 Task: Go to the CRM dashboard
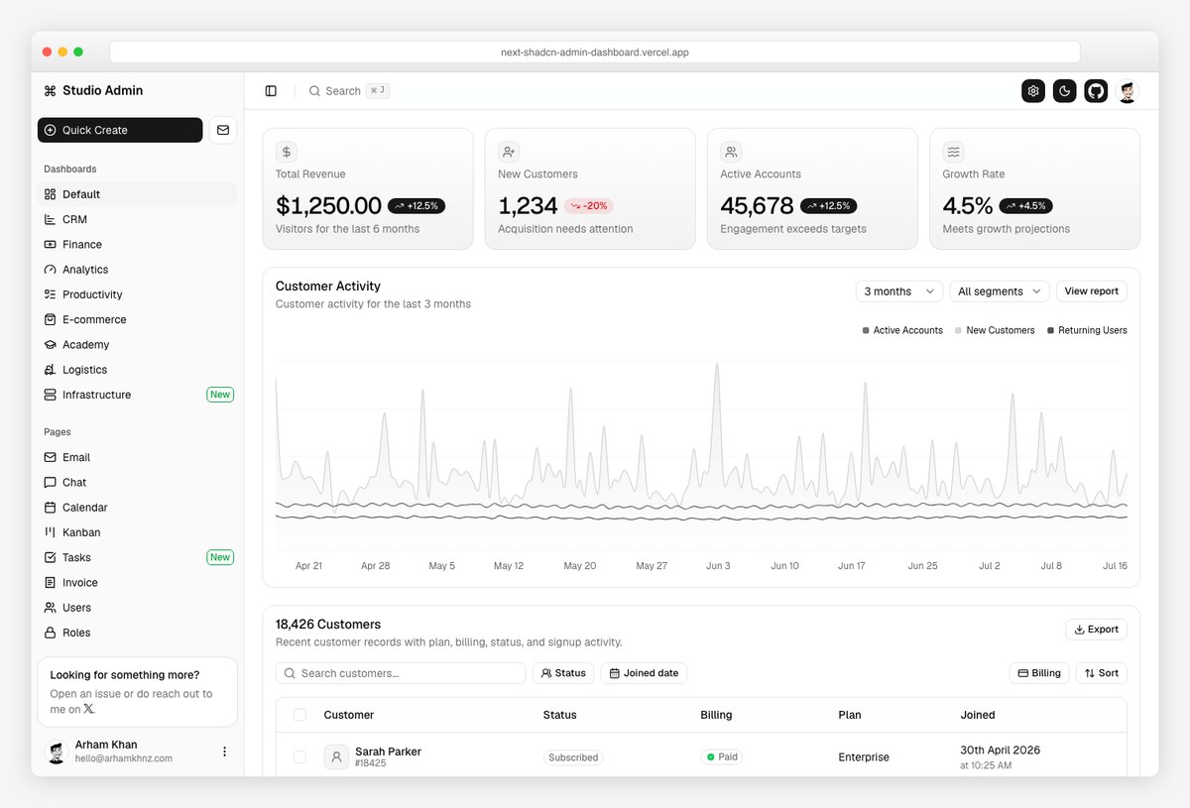(x=137, y=219)
